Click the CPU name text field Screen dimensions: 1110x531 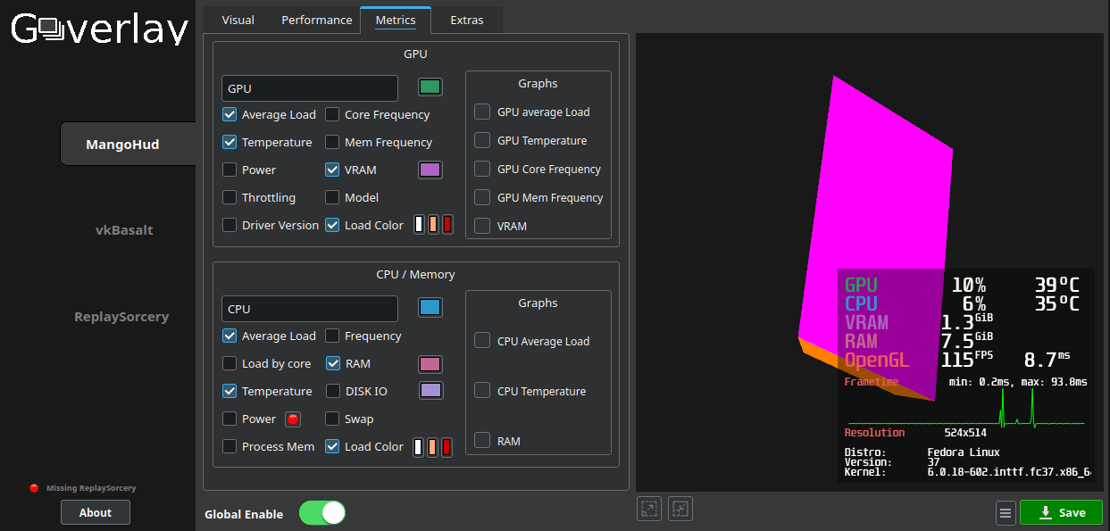coord(310,309)
